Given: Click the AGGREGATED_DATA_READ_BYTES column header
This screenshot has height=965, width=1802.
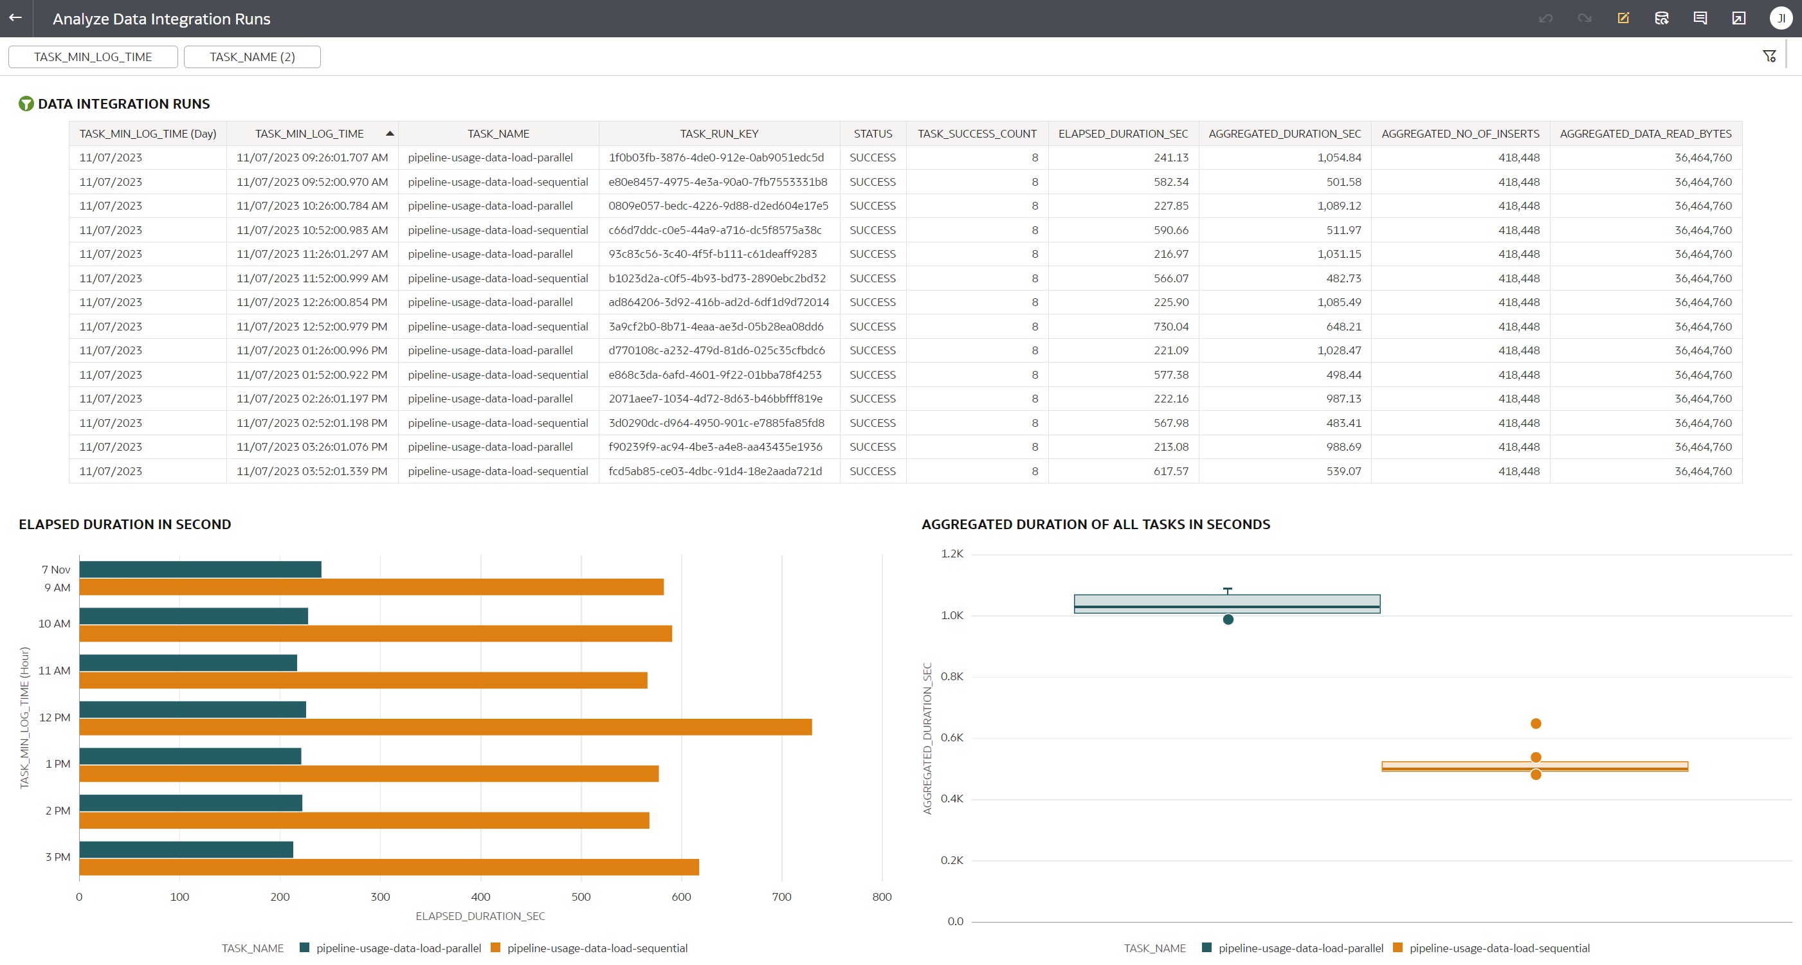Looking at the screenshot, I should point(1646,134).
